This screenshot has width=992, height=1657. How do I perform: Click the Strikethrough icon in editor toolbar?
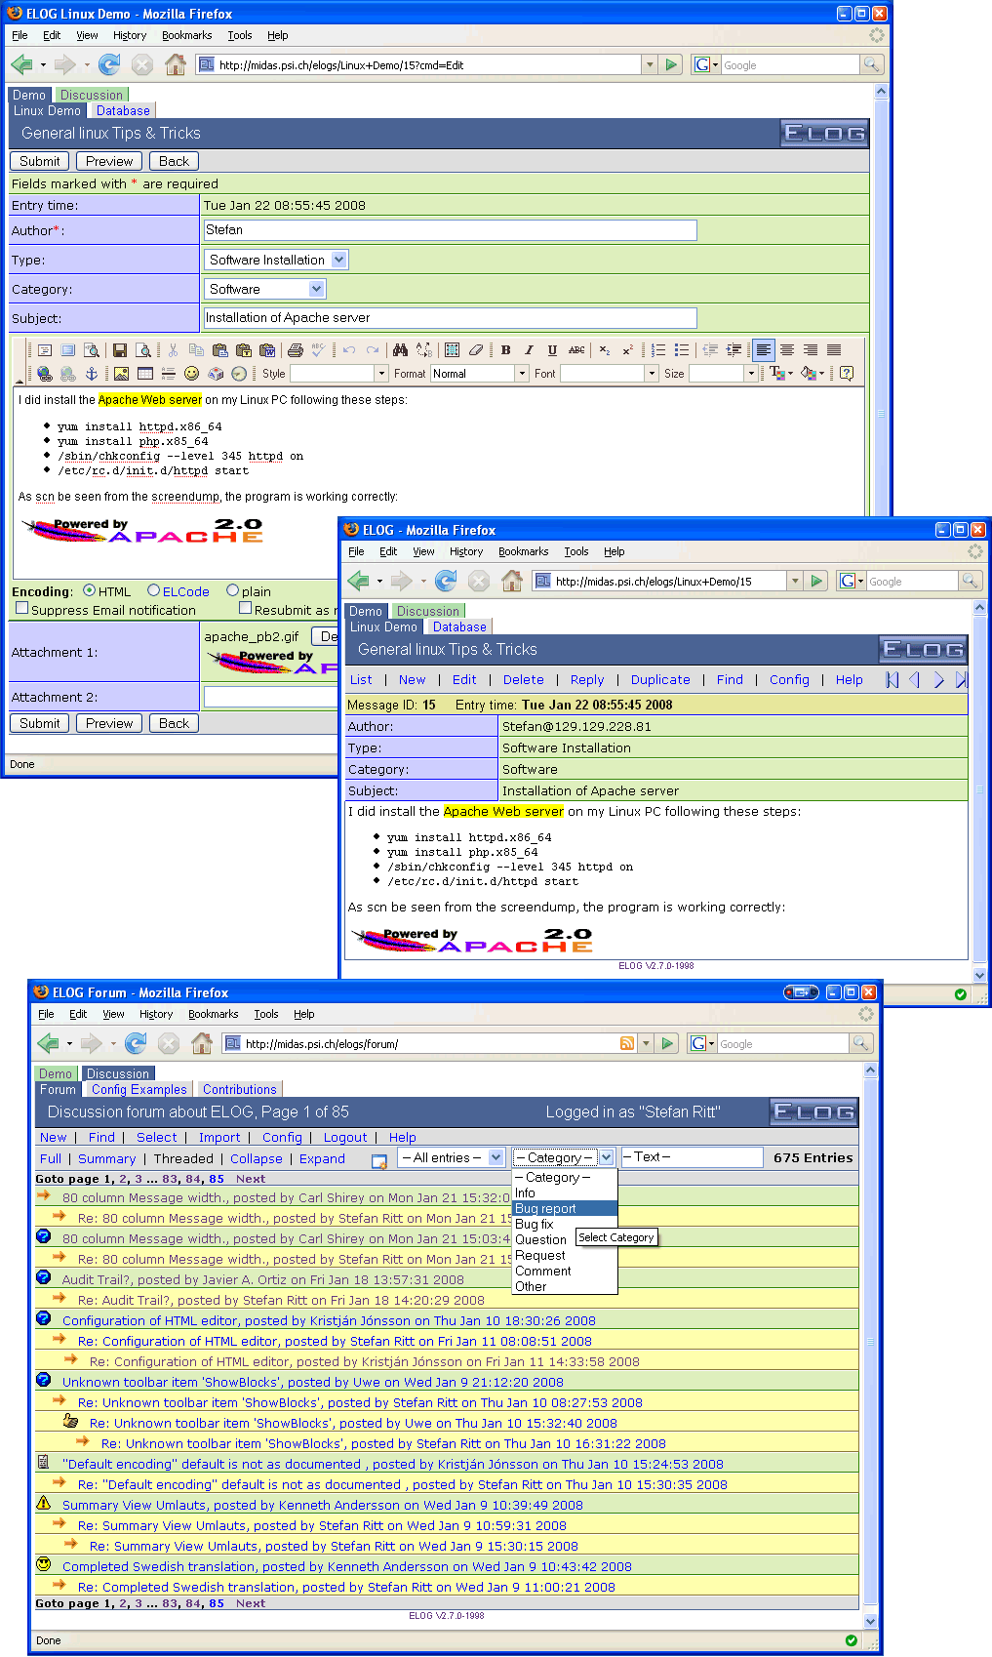[x=576, y=350]
